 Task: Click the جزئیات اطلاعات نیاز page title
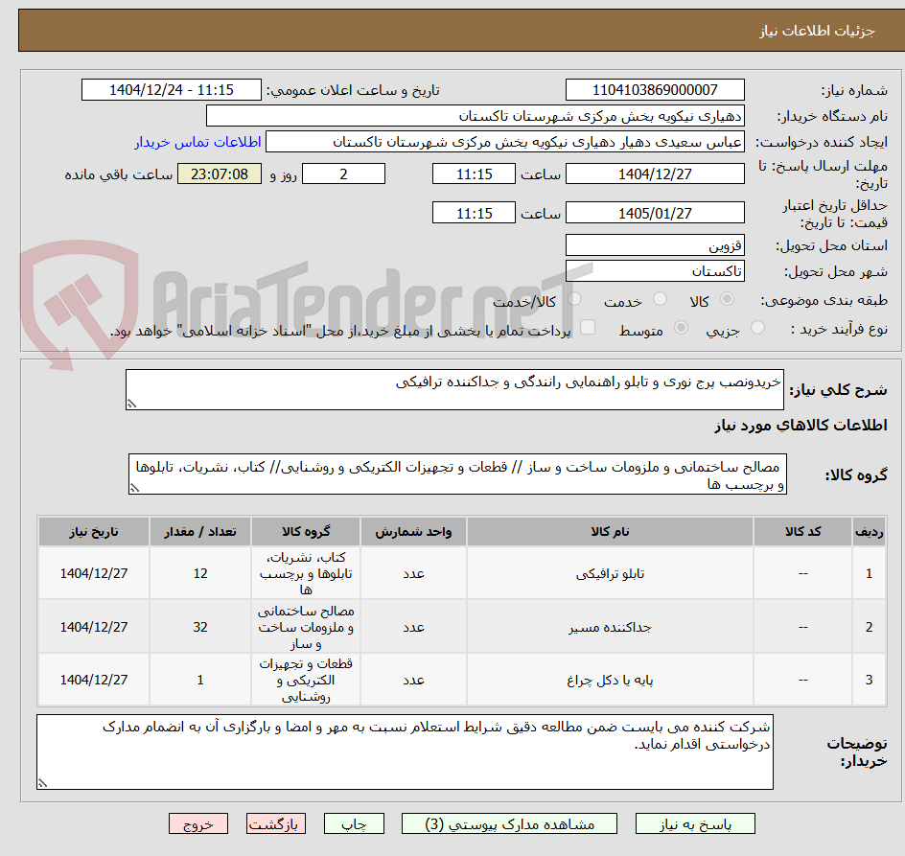point(817,31)
